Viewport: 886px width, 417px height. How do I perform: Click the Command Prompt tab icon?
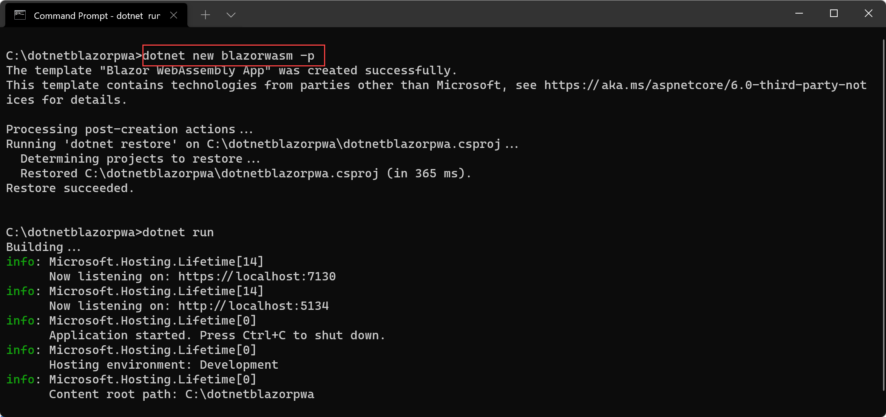point(20,15)
